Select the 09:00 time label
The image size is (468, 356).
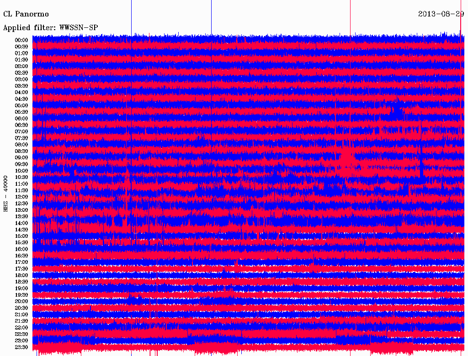click(x=21, y=158)
